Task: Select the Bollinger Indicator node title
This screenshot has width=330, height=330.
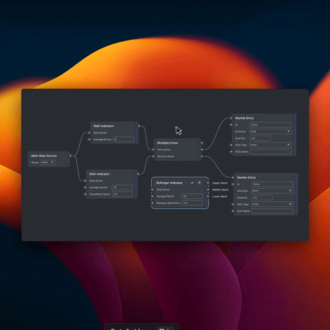Action: 170,183
